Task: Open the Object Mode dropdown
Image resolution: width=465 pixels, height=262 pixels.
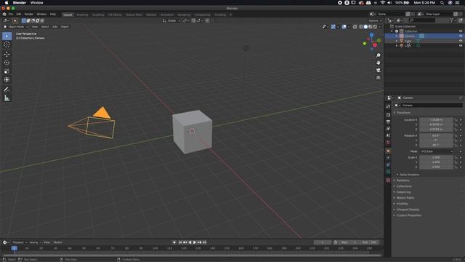Action: [x=16, y=27]
